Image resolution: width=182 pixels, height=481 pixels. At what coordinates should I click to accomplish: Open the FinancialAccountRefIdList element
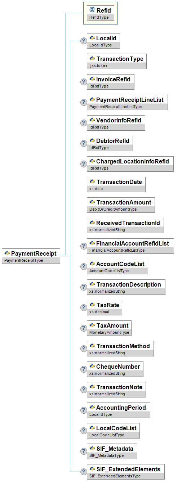pos(130,246)
